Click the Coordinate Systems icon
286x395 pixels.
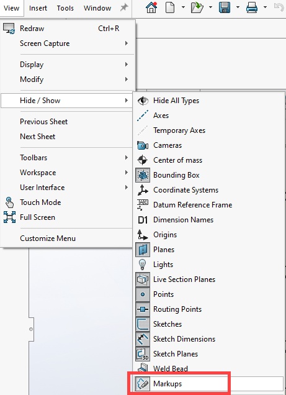click(143, 190)
